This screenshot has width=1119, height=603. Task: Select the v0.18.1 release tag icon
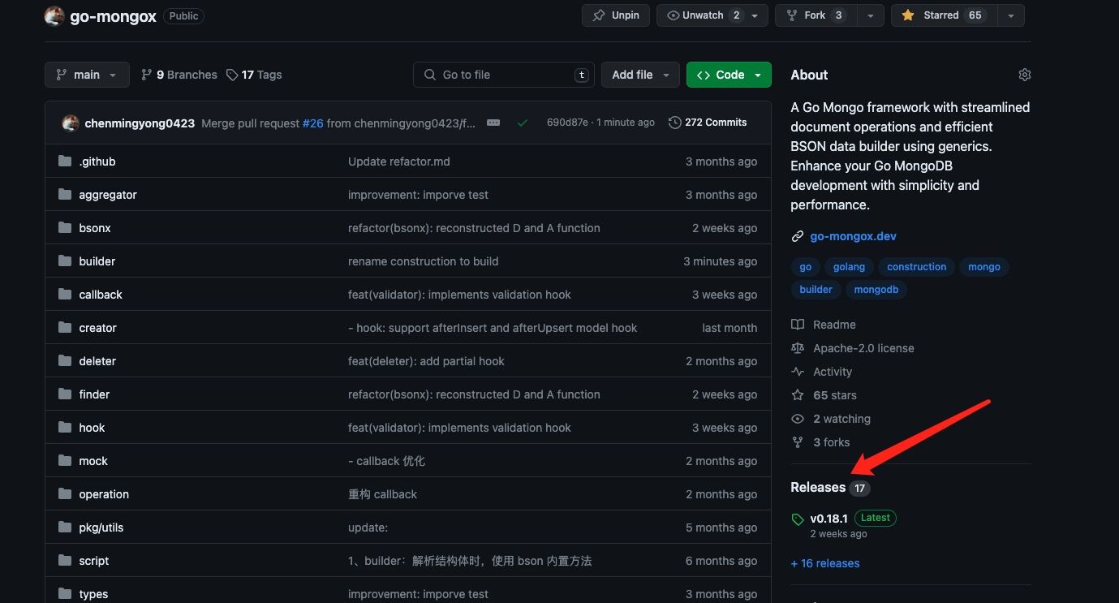coord(798,518)
